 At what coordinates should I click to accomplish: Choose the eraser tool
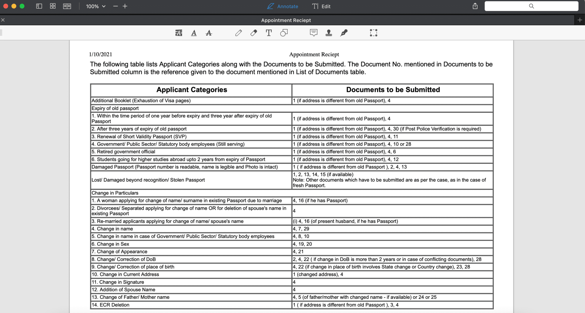pyautogui.click(x=254, y=33)
